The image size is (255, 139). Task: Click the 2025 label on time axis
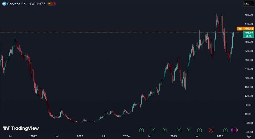point(174,136)
